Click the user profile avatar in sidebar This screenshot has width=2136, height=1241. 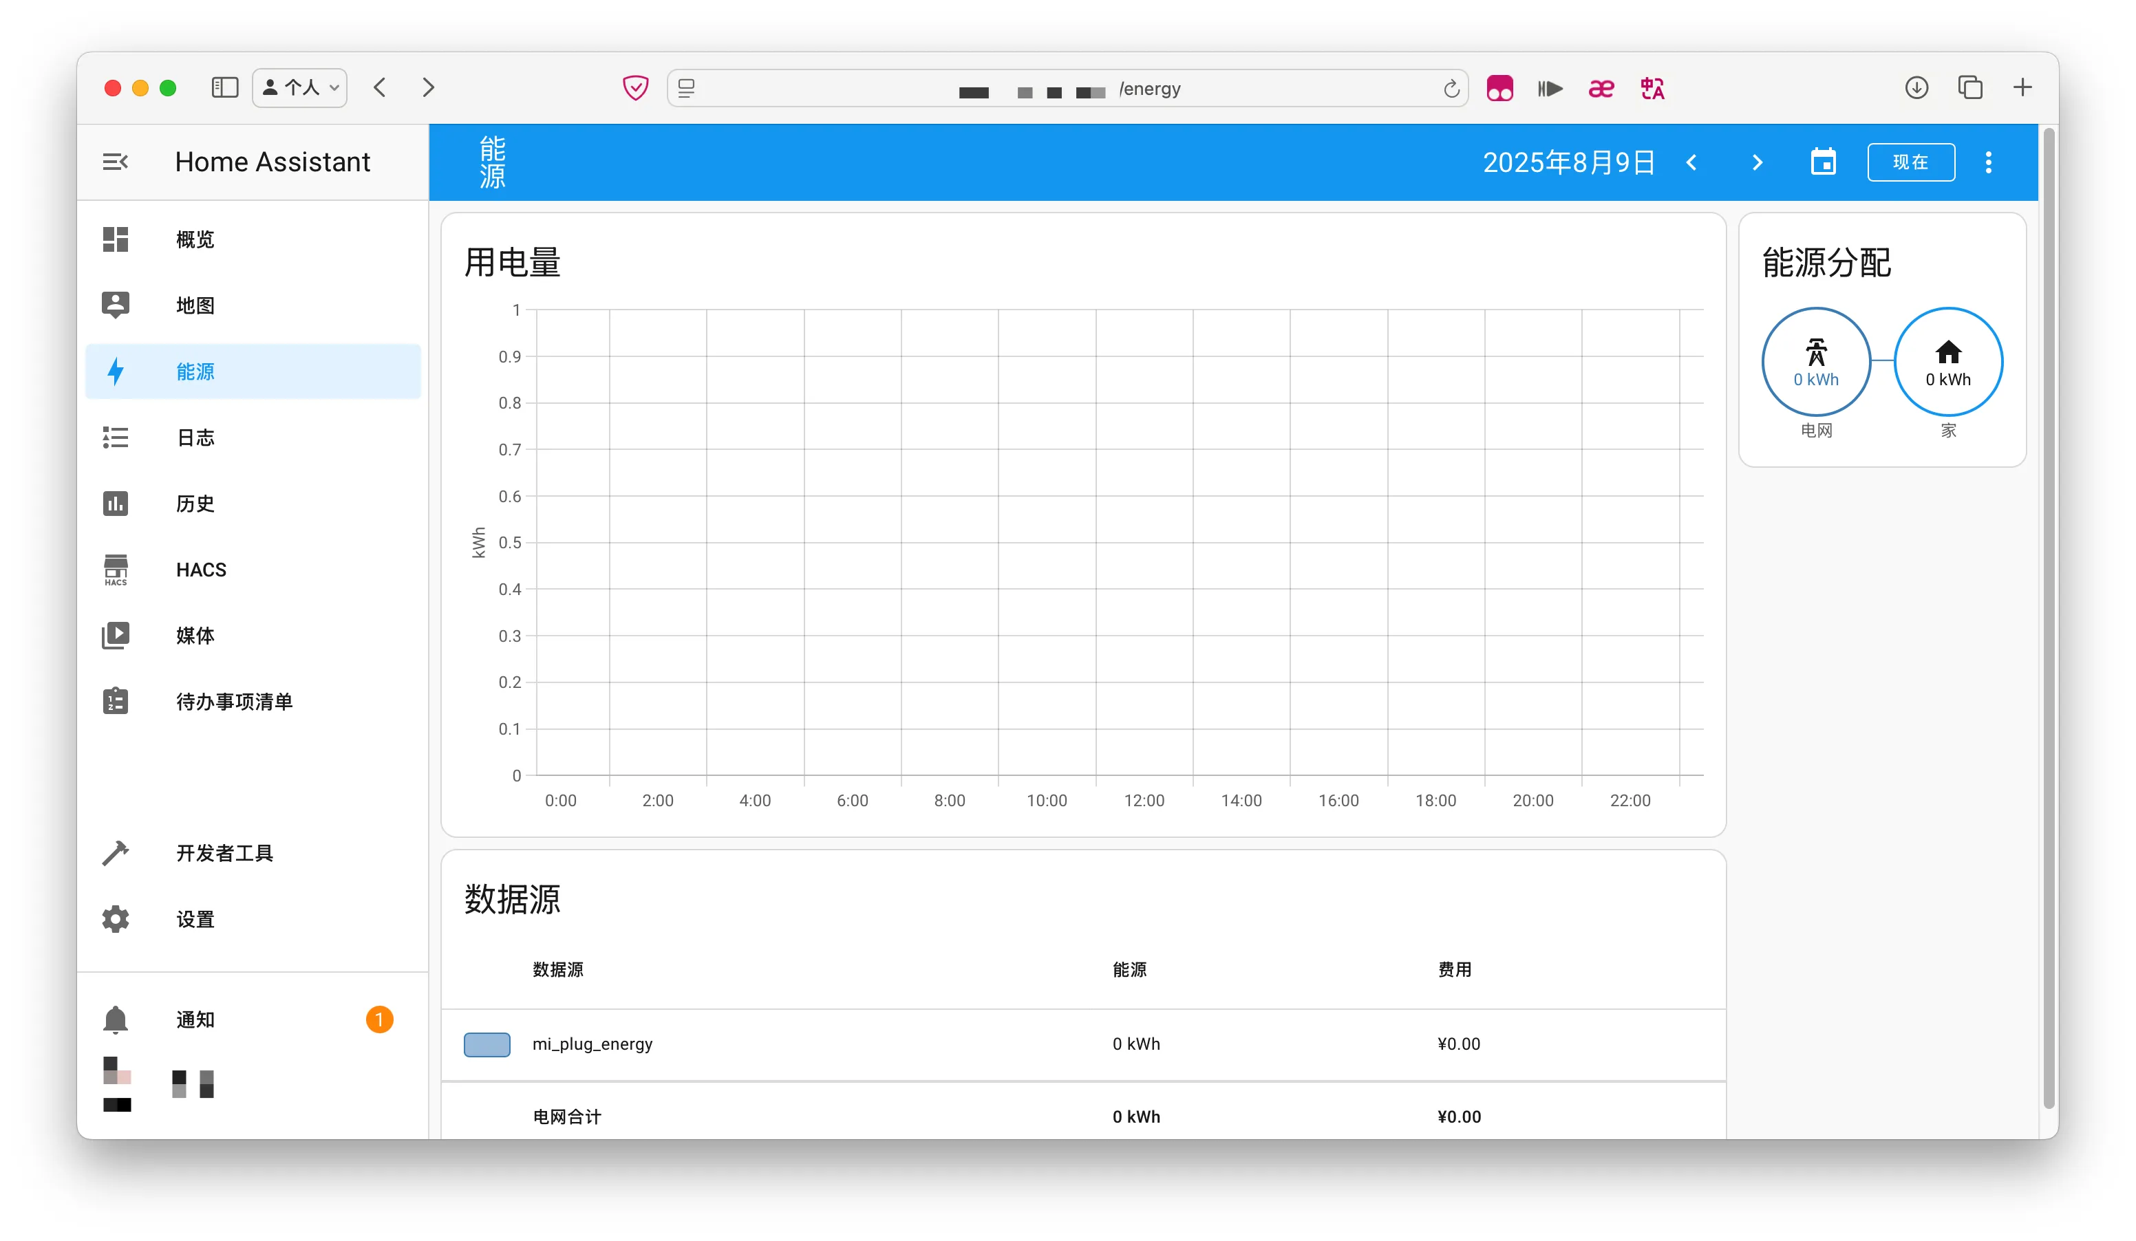tap(117, 1084)
